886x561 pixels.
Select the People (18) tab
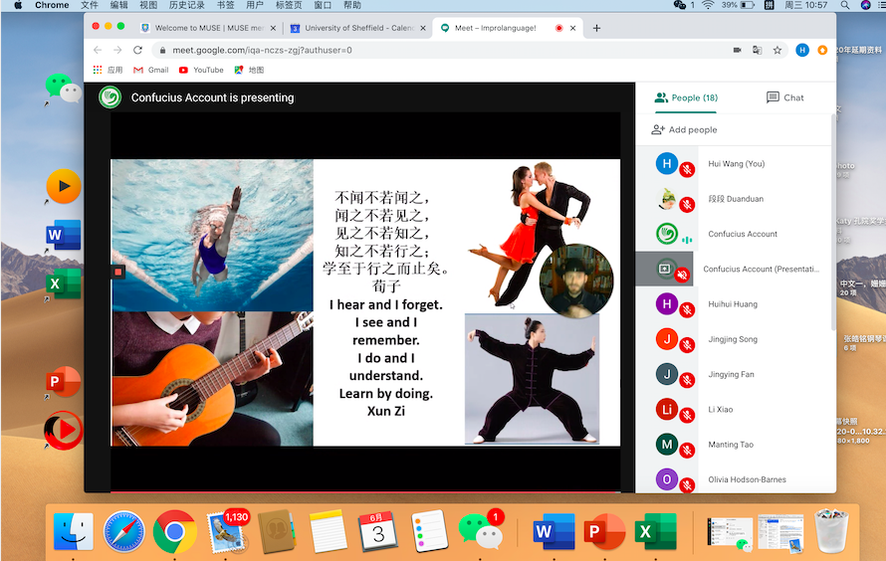[x=686, y=97]
